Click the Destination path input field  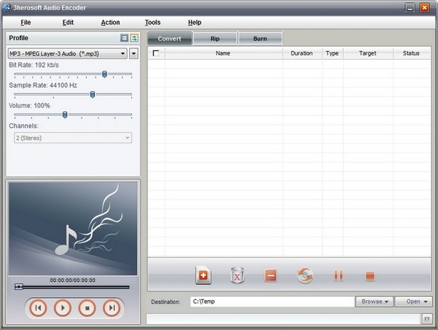click(x=271, y=302)
